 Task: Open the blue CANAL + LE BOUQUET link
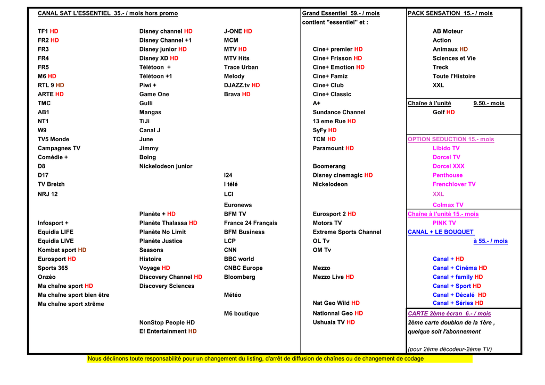click(441, 232)
